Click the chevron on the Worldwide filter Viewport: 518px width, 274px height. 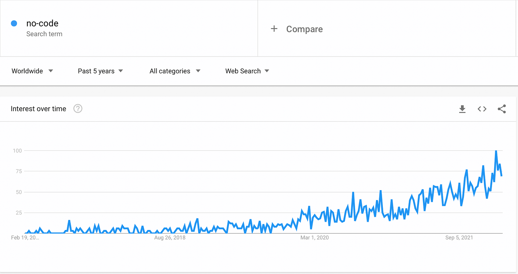coord(51,71)
